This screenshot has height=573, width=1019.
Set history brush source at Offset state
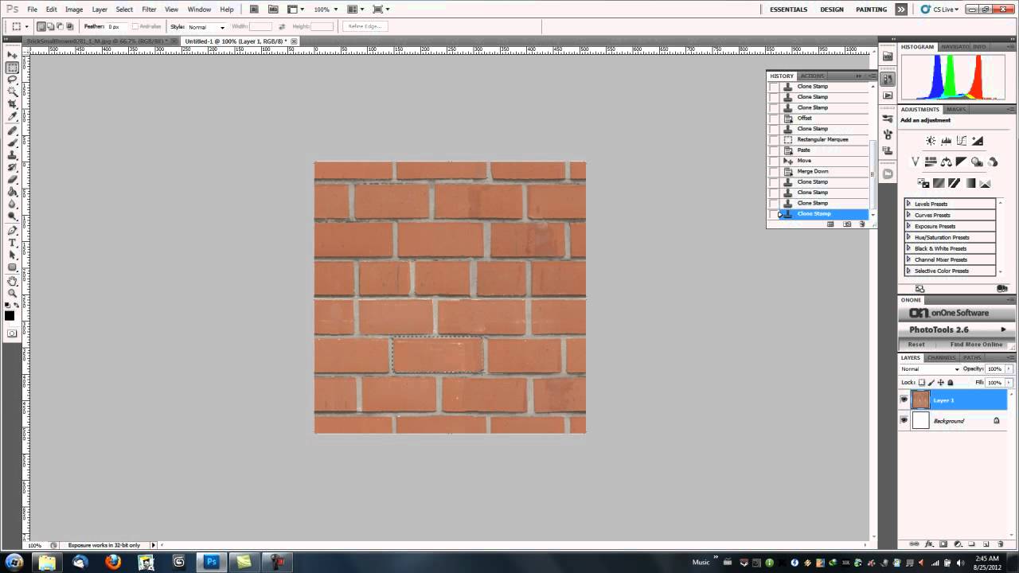[773, 118]
